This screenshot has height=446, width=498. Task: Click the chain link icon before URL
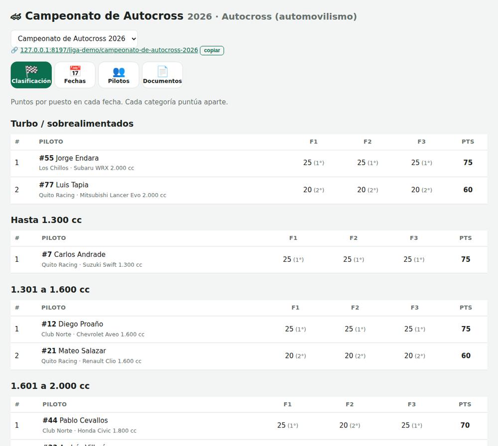coord(14,50)
